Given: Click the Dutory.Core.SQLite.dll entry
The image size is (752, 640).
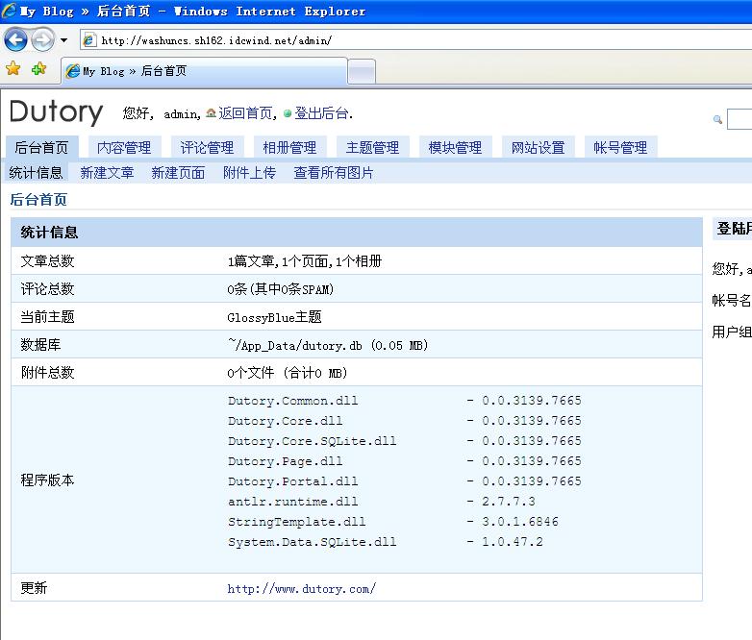Looking at the screenshot, I should point(313,441).
